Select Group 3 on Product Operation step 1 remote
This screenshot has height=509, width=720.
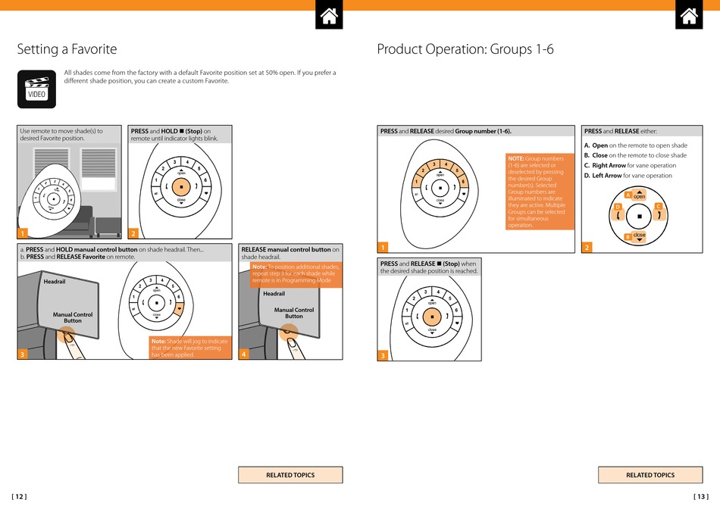(434, 164)
